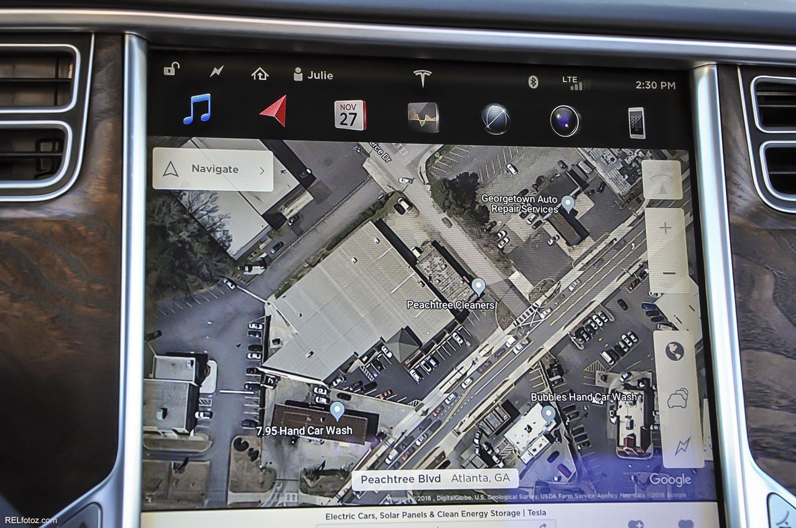The width and height of the screenshot is (796, 528).
Task: Zoom out with the minus button
Action: pos(669,273)
